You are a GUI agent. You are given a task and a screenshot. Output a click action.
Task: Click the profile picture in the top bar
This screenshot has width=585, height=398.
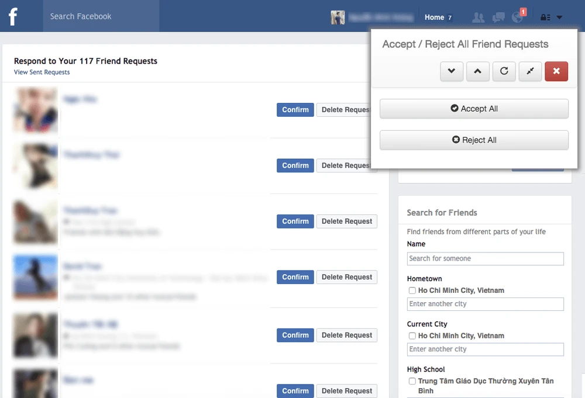338,18
